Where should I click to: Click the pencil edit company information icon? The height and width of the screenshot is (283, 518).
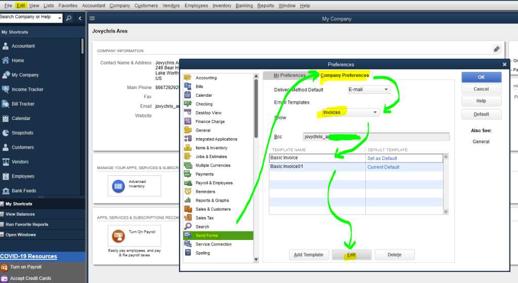[497, 49]
